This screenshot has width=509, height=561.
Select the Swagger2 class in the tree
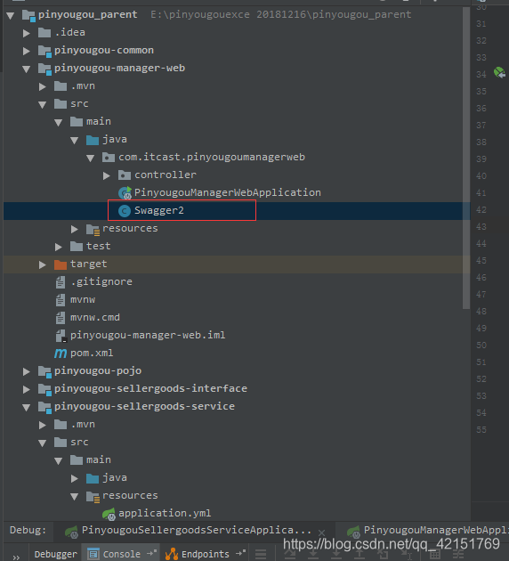159,210
